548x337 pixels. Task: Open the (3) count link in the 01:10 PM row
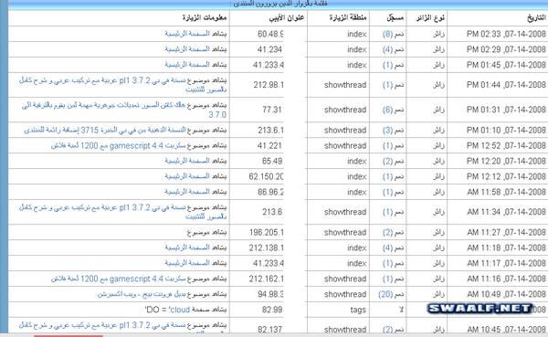(387, 131)
